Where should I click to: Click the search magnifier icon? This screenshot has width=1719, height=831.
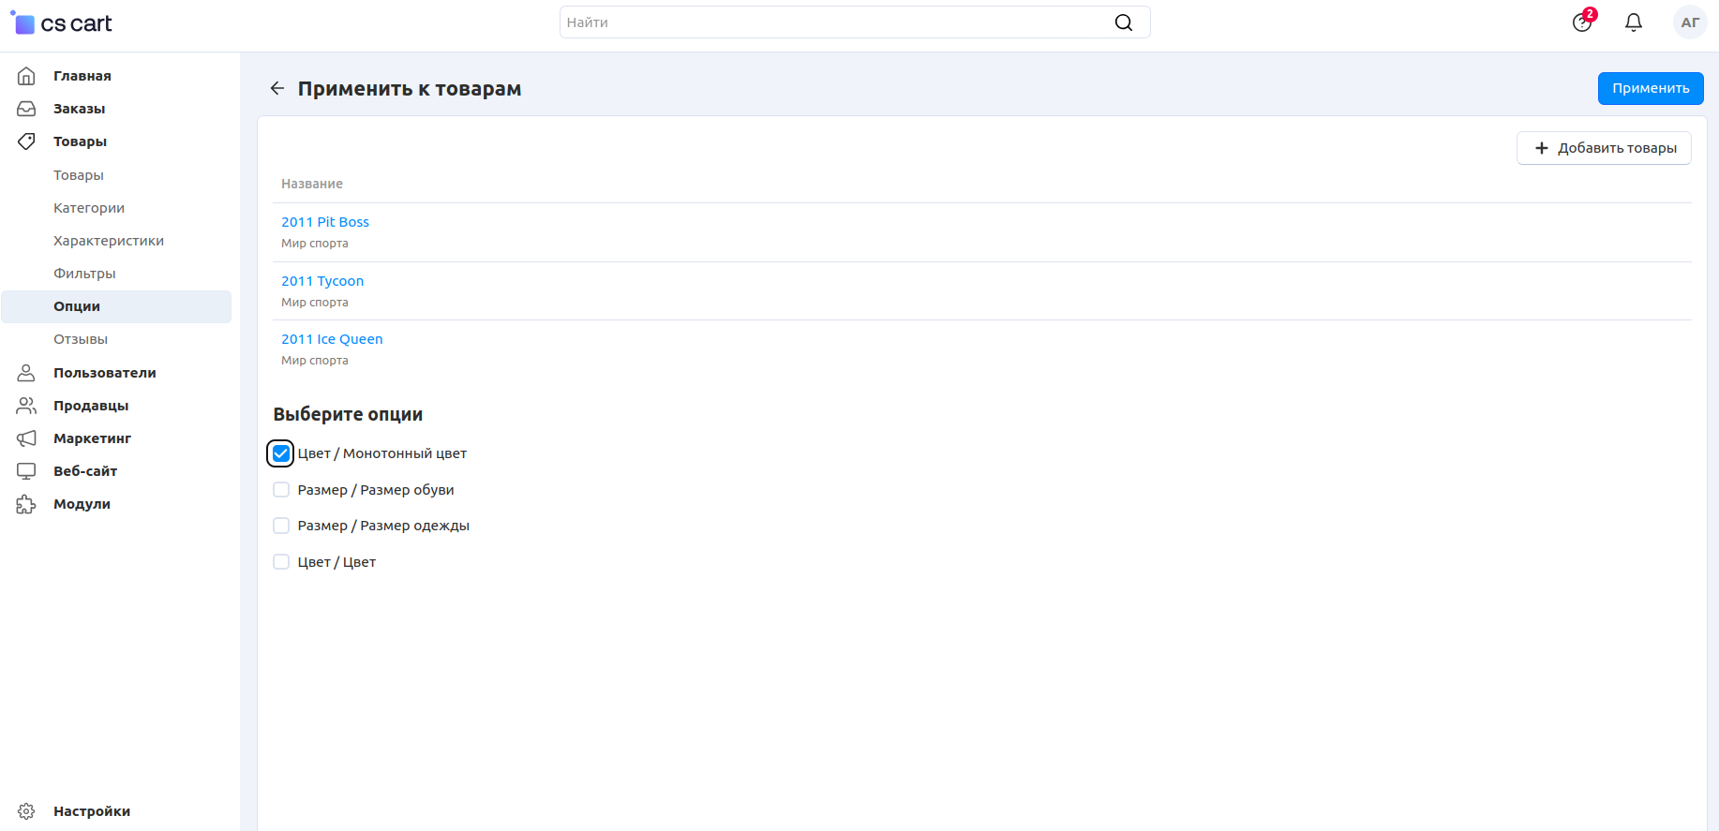(x=1123, y=22)
